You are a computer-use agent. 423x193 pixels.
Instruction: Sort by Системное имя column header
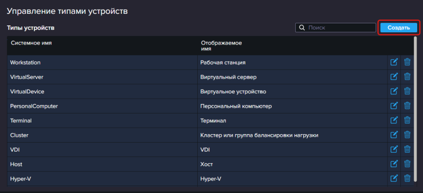click(x=31, y=43)
